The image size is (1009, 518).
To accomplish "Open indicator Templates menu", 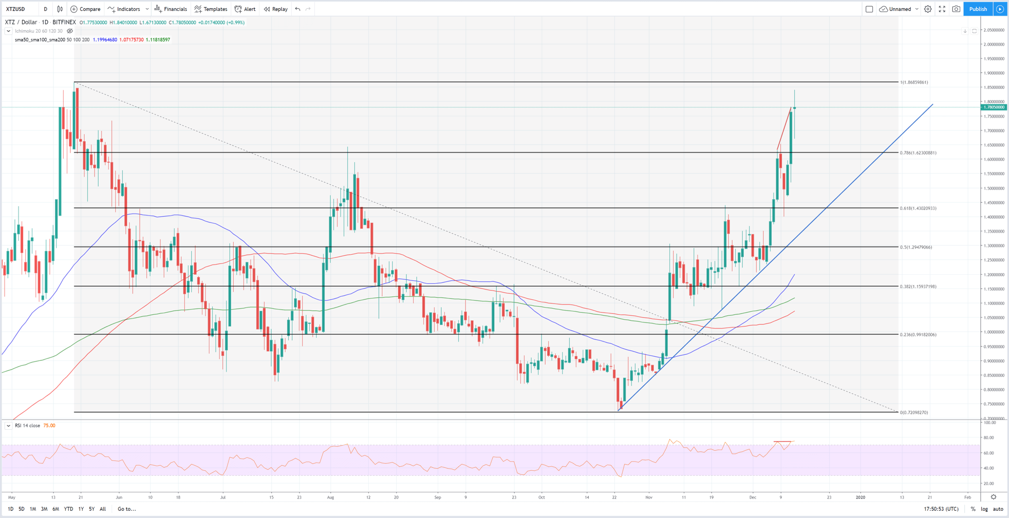I will [x=211, y=9].
